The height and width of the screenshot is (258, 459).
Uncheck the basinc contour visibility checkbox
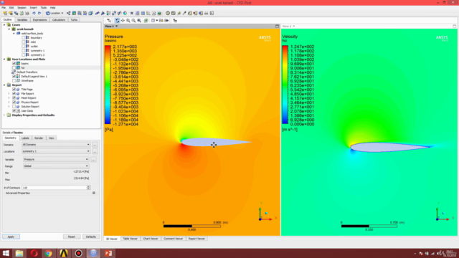coord(14,64)
